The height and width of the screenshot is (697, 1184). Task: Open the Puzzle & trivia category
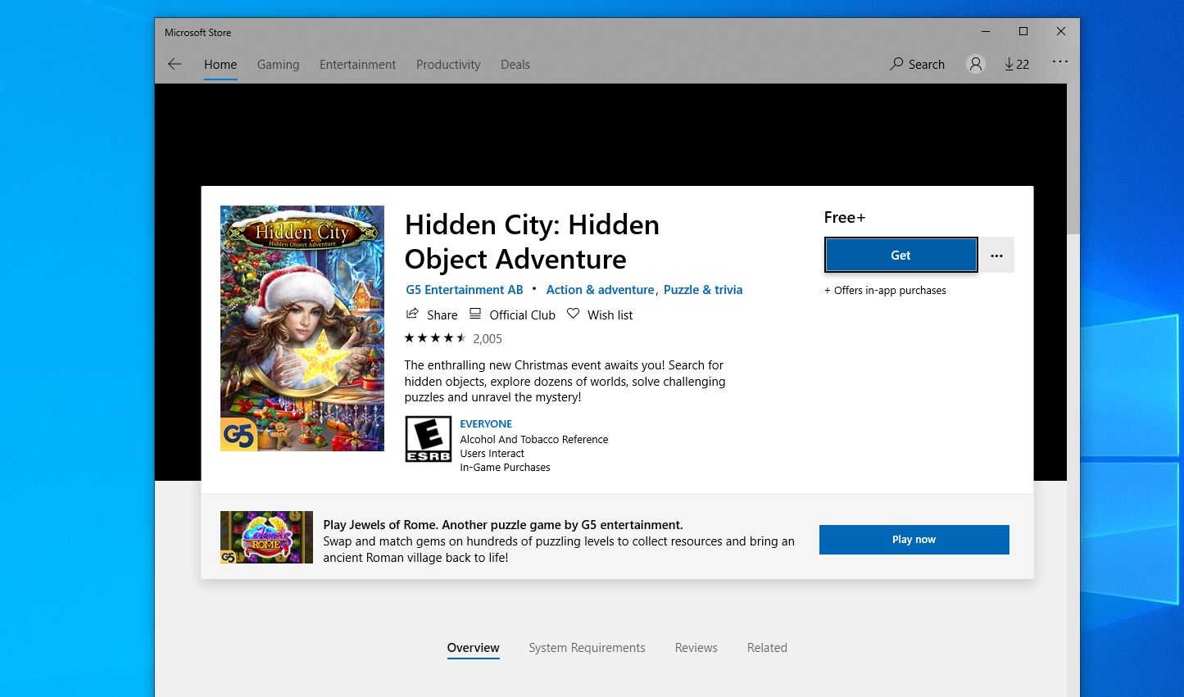coord(702,289)
